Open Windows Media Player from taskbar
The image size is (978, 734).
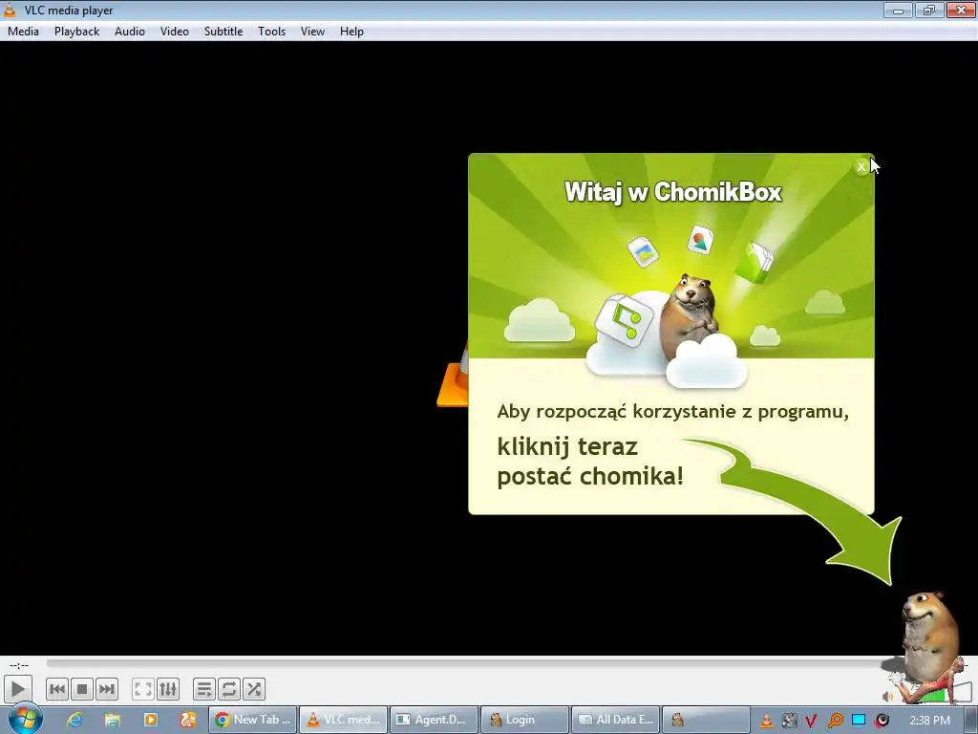coord(150,720)
